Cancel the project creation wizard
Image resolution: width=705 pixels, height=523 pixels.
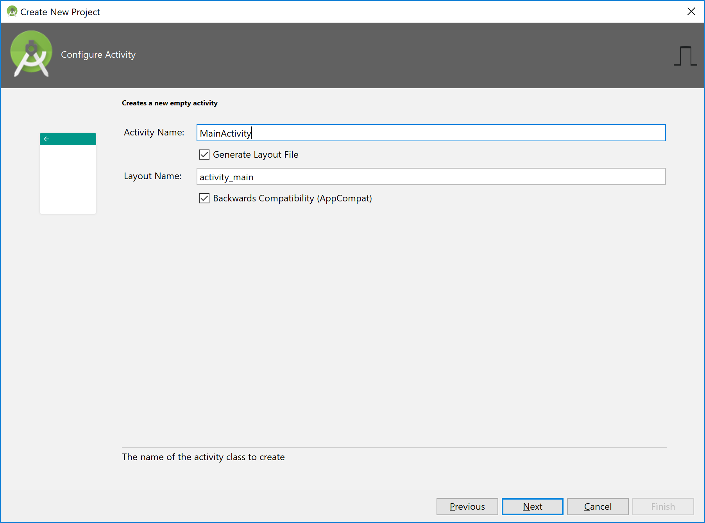(x=598, y=507)
